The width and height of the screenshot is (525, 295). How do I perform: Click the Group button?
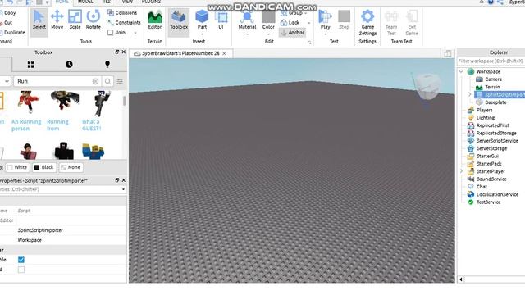click(x=291, y=13)
